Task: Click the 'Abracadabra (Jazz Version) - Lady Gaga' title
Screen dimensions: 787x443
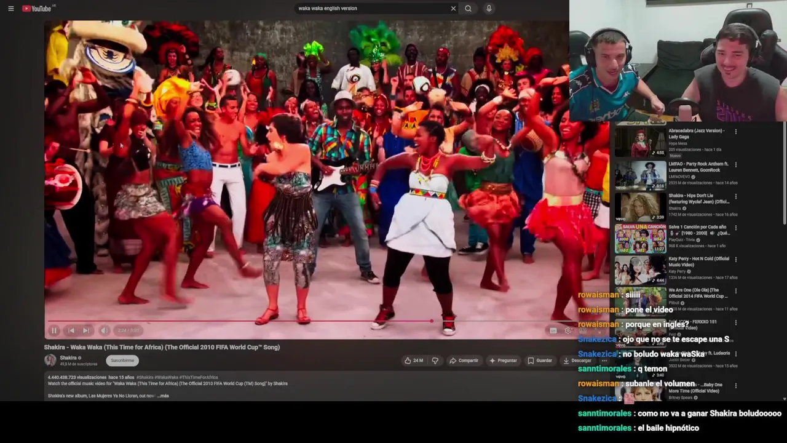Action: click(x=697, y=134)
